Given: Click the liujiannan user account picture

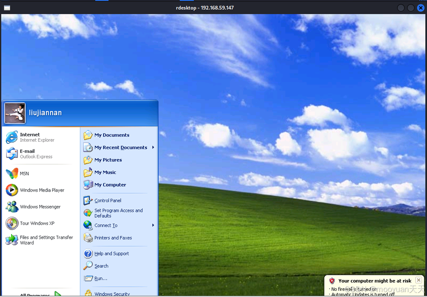Looking at the screenshot, I should coord(15,113).
